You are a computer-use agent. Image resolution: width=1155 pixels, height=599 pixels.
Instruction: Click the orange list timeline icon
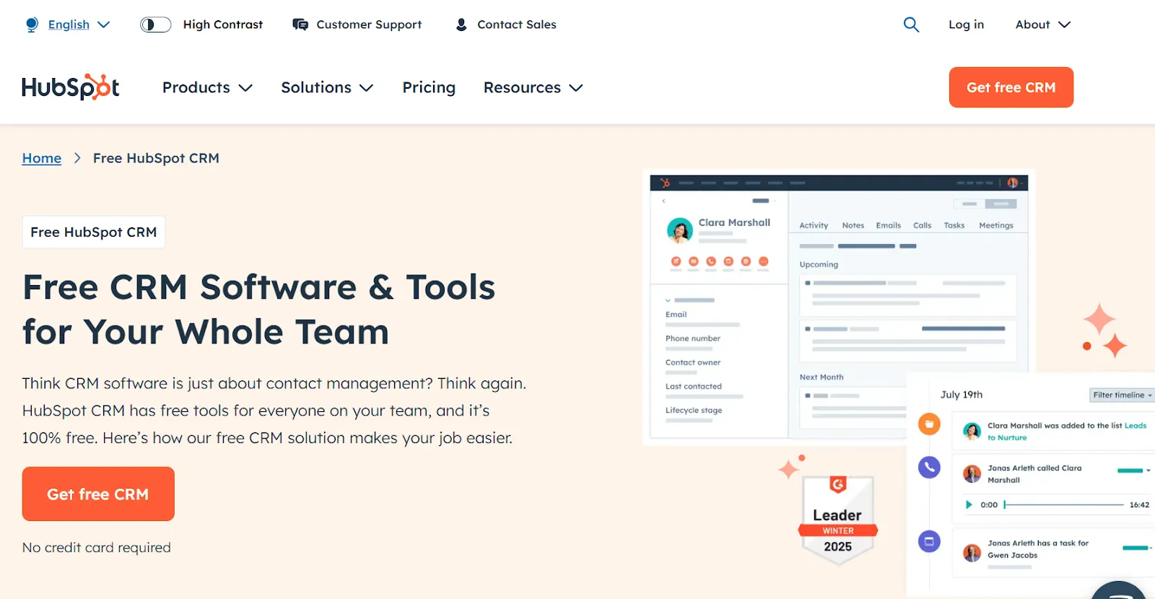929,424
